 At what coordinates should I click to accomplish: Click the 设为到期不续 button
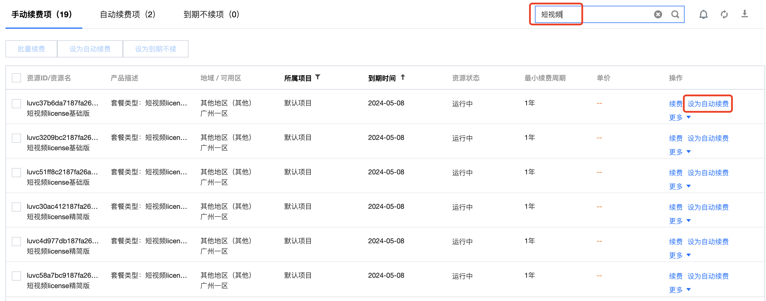(x=155, y=49)
